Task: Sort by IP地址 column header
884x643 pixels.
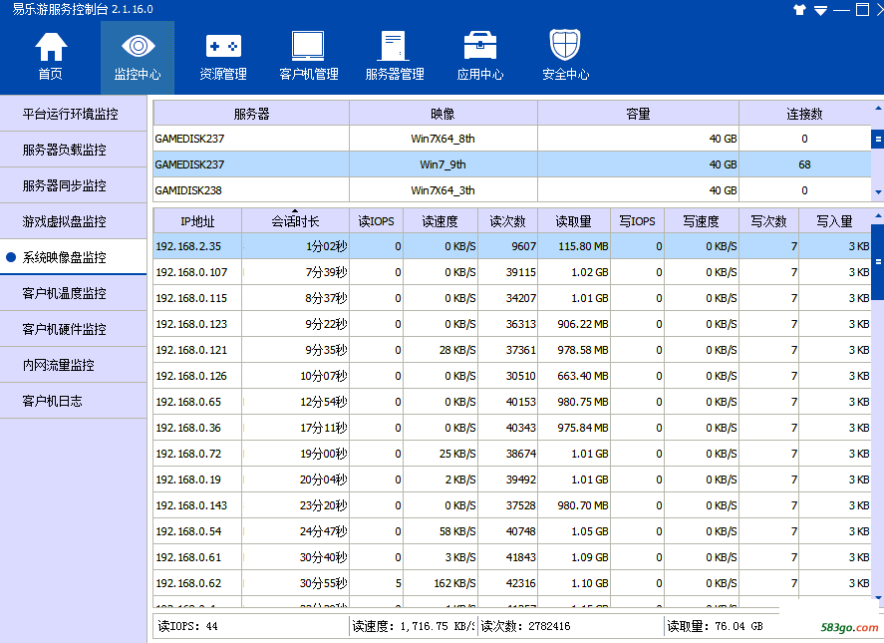Action: point(198,221)
